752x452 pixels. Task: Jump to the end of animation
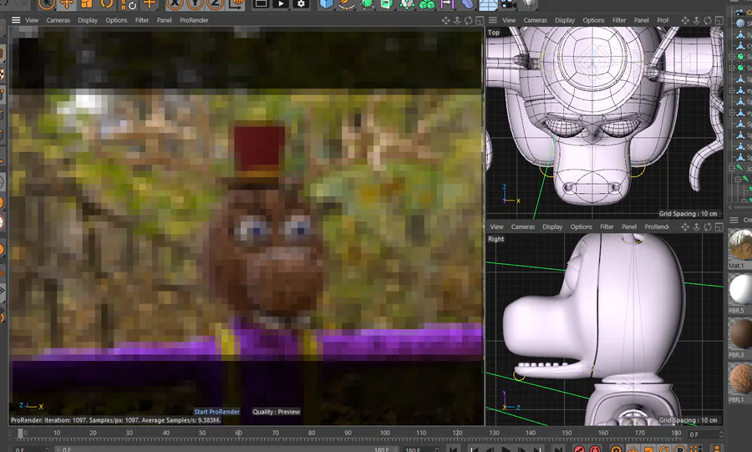click(x=558, y=449)
